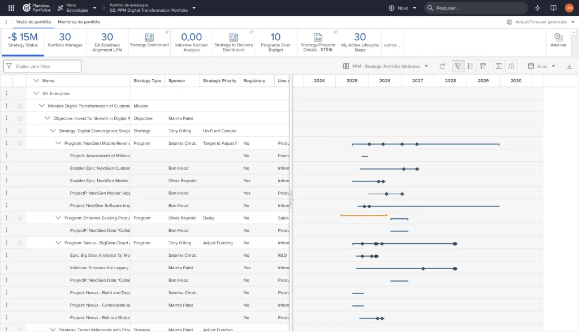Screen dimensions: 579x332
Task: Star the Objective: Invest for Growth row
Action: [x=20, y=119]
